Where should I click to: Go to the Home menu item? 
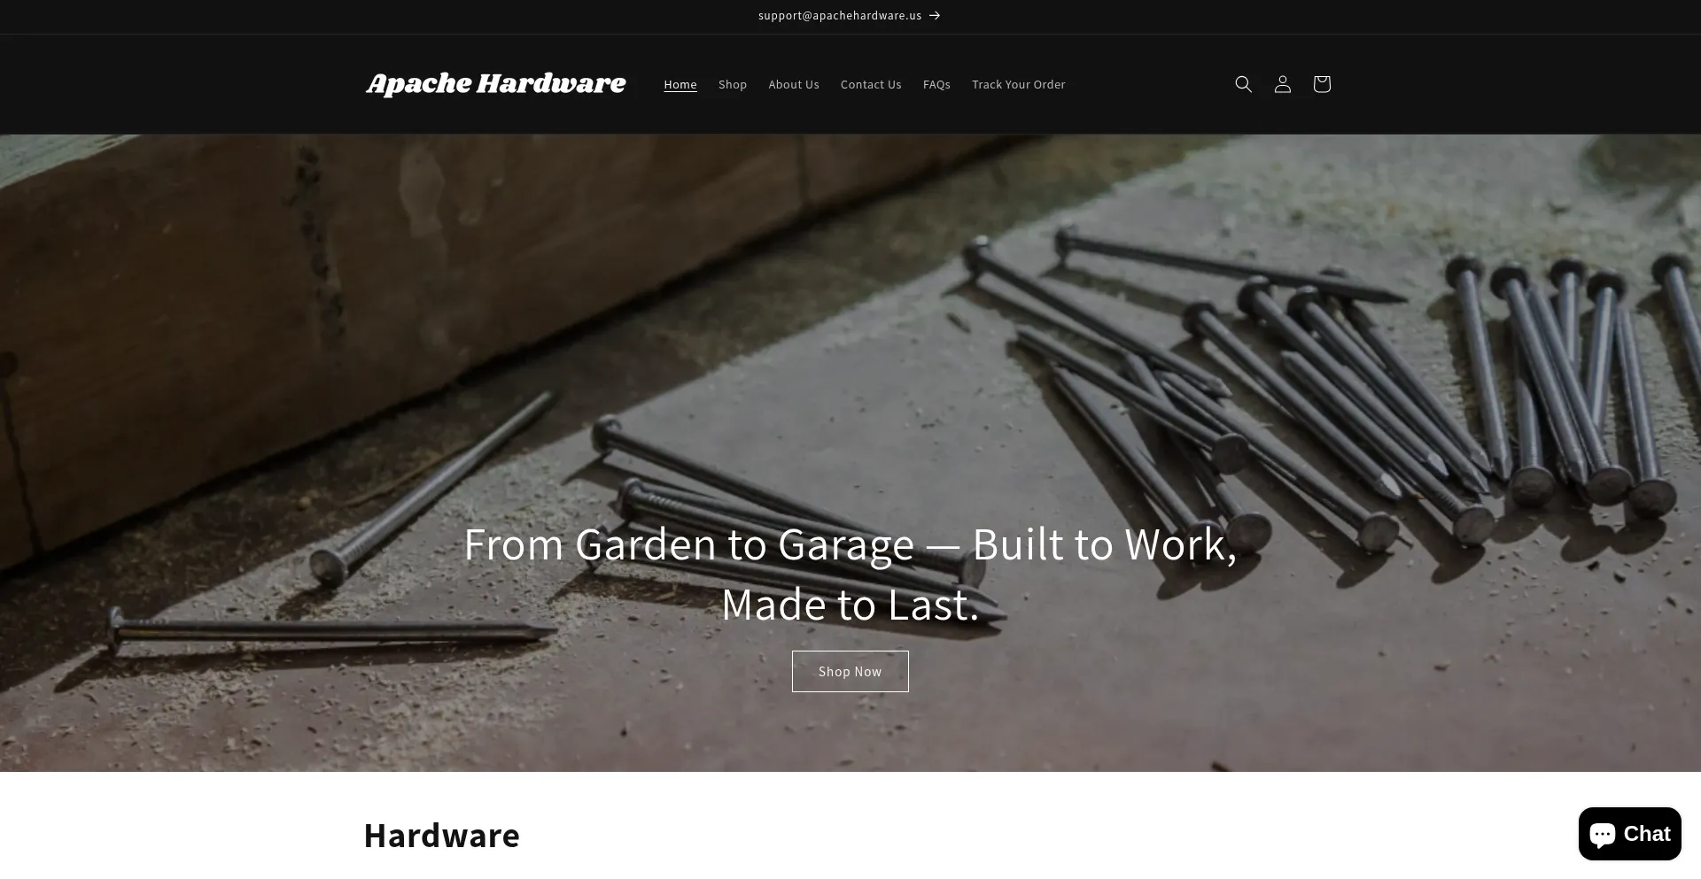pyautogui.click(x=680, y=85)
